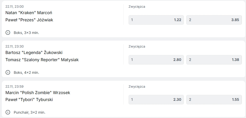The image size is (246, 118).
Task: Pick Wrzosek to win at 2.30
Action: pos(156,99)
